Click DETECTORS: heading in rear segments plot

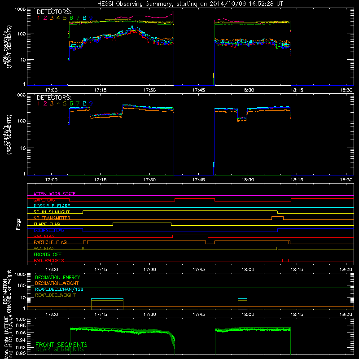click(54, 97)
